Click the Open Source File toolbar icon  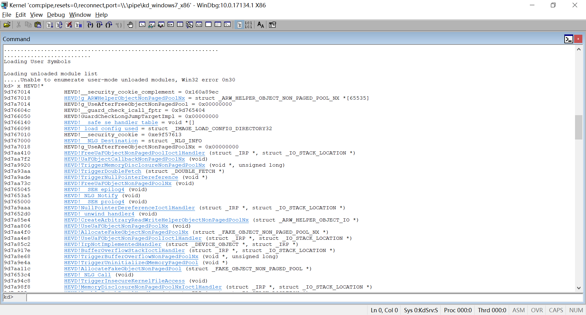pos(7,25)
